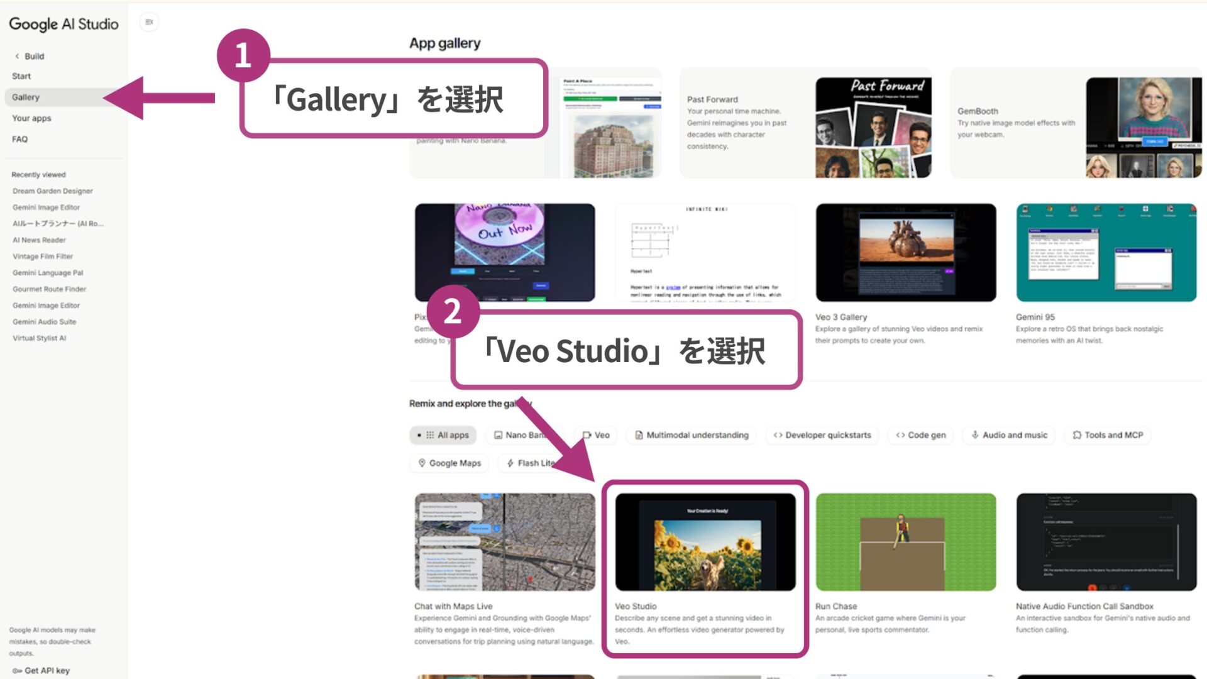This screenshot has height=679, width=1207.
Task: Open the Veo 3 Gallery app
Action: click(x=905, y=251)
